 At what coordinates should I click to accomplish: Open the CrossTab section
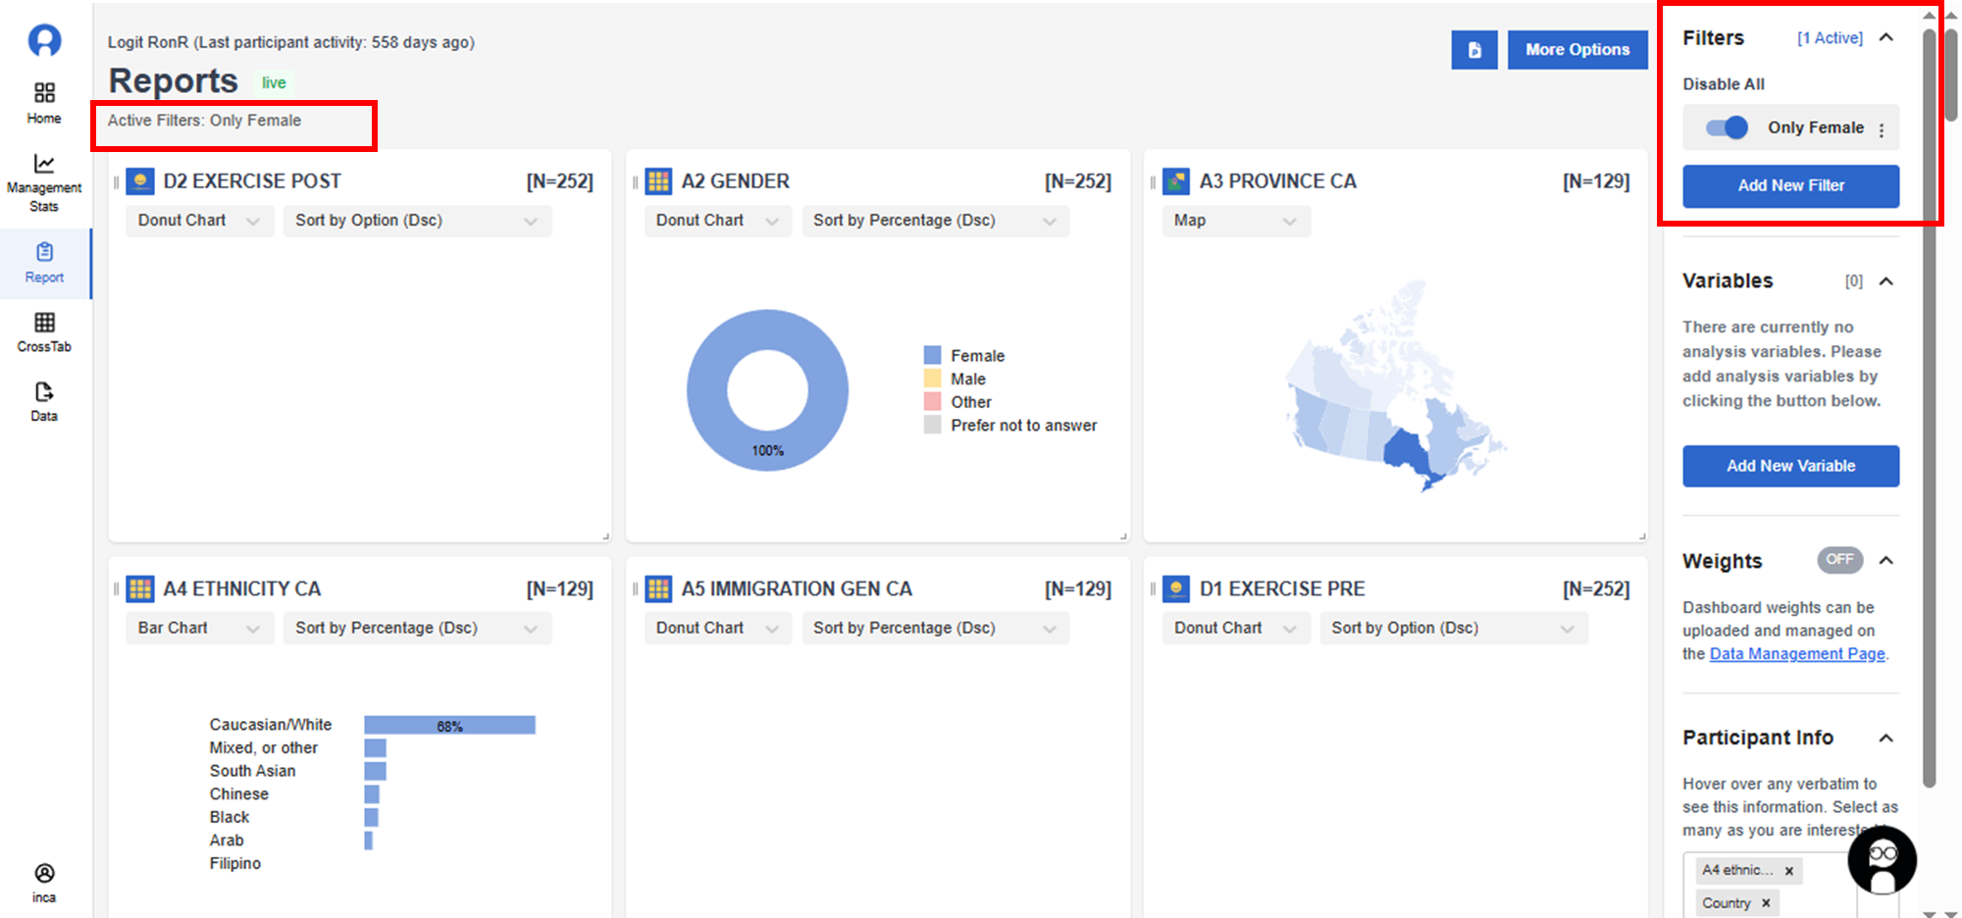44,332
